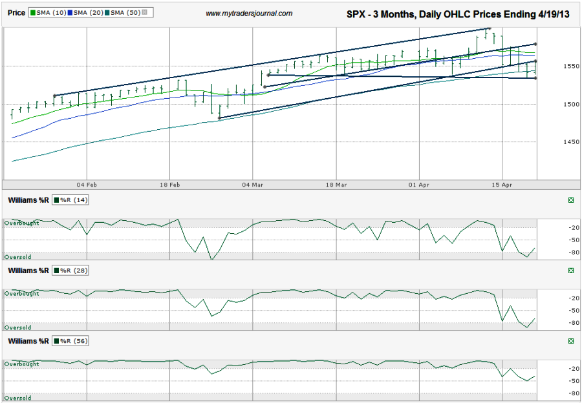Click the blue SMA (20) color swatch
582x403 pixels.
click(x=70, y=13)
